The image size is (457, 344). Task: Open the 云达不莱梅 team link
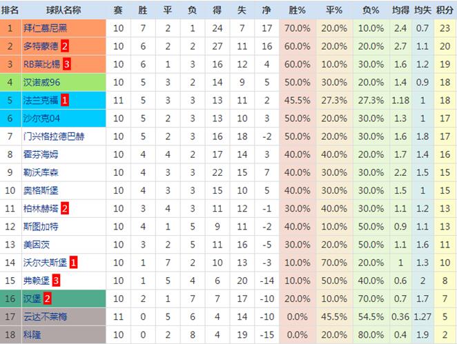pos(45,317)
